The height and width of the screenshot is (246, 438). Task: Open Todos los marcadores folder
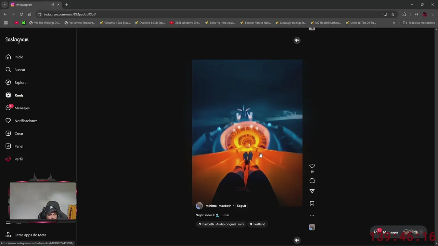(419, 23)
